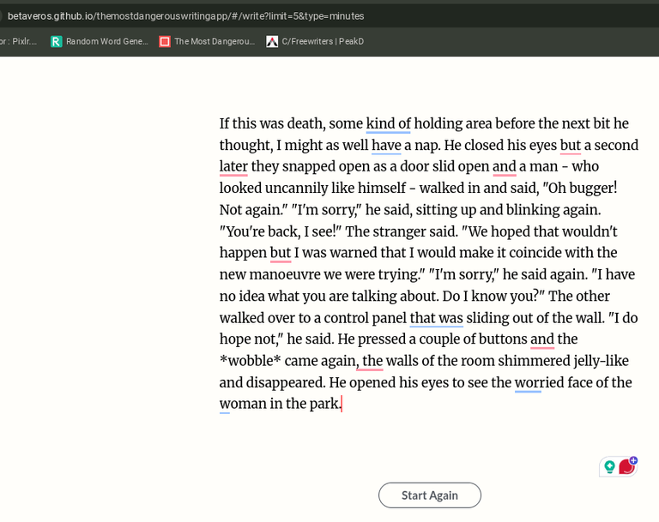Image resolution: width=659 pixels, height=522 pixels.
Task: Click the word "coincide" in the text
Action: coord(535,253)
